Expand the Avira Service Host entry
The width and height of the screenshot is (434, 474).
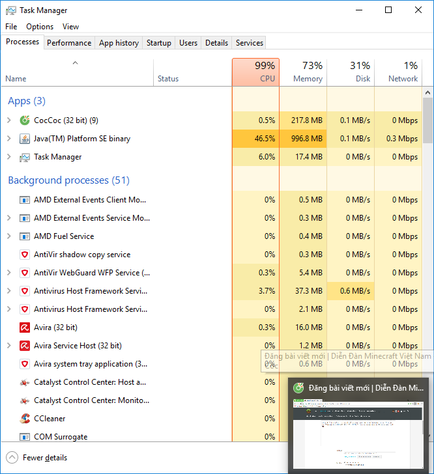pos(8,346)
